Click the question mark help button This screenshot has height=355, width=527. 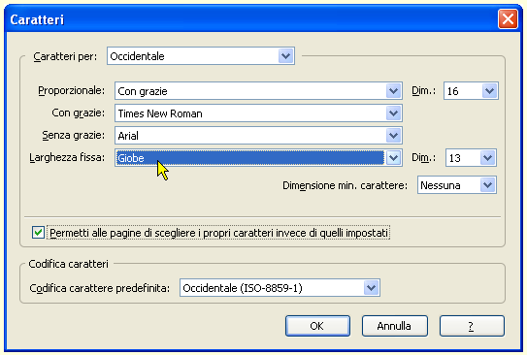point(472,326)
